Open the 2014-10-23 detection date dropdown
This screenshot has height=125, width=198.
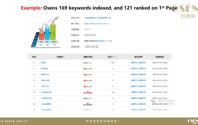[91, 47]
